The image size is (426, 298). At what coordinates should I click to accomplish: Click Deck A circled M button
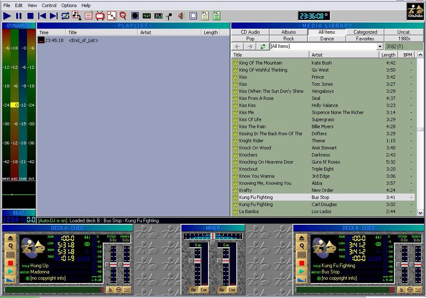coord(119,290)
